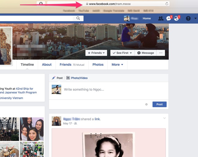
Task: Open the bridge photo thumbnail
Action: tap(9, 129)
